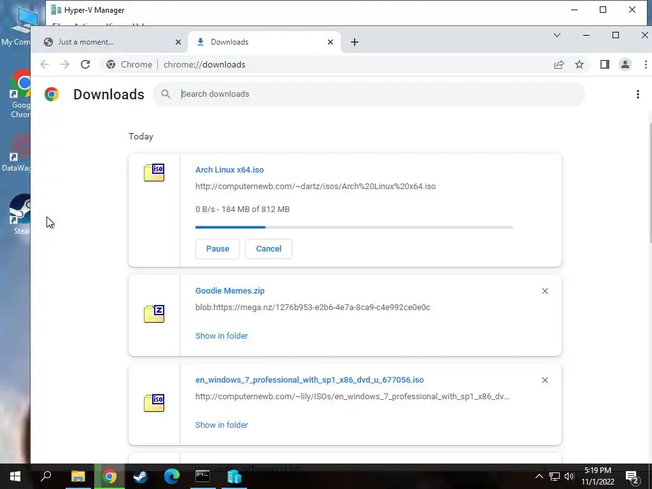Click the browser back arrow

coord(45,64)
